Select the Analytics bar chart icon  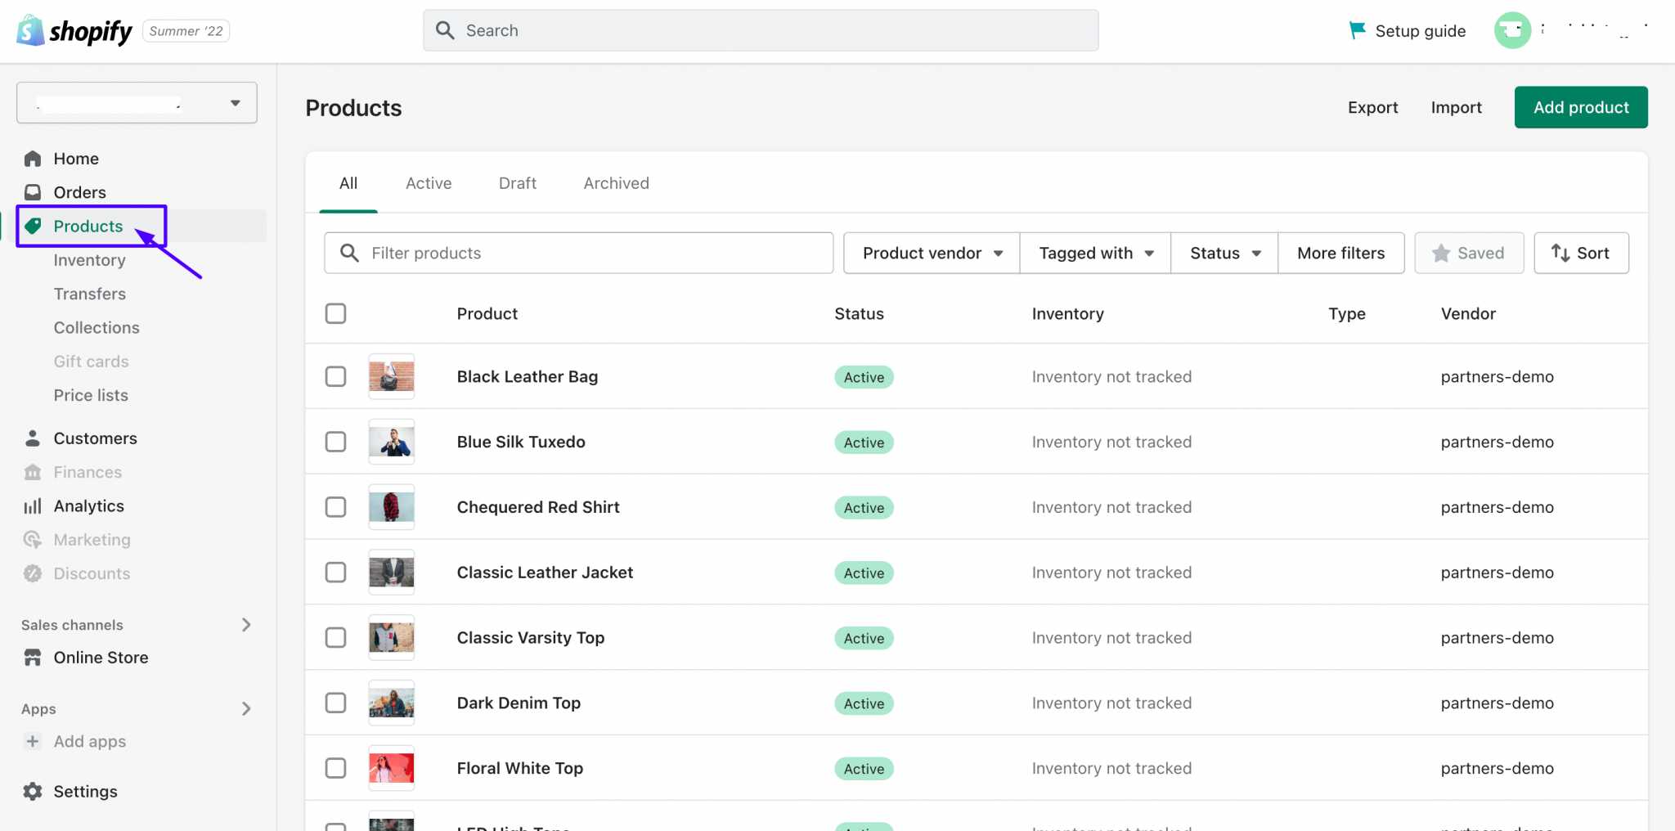tap(33, 505)
